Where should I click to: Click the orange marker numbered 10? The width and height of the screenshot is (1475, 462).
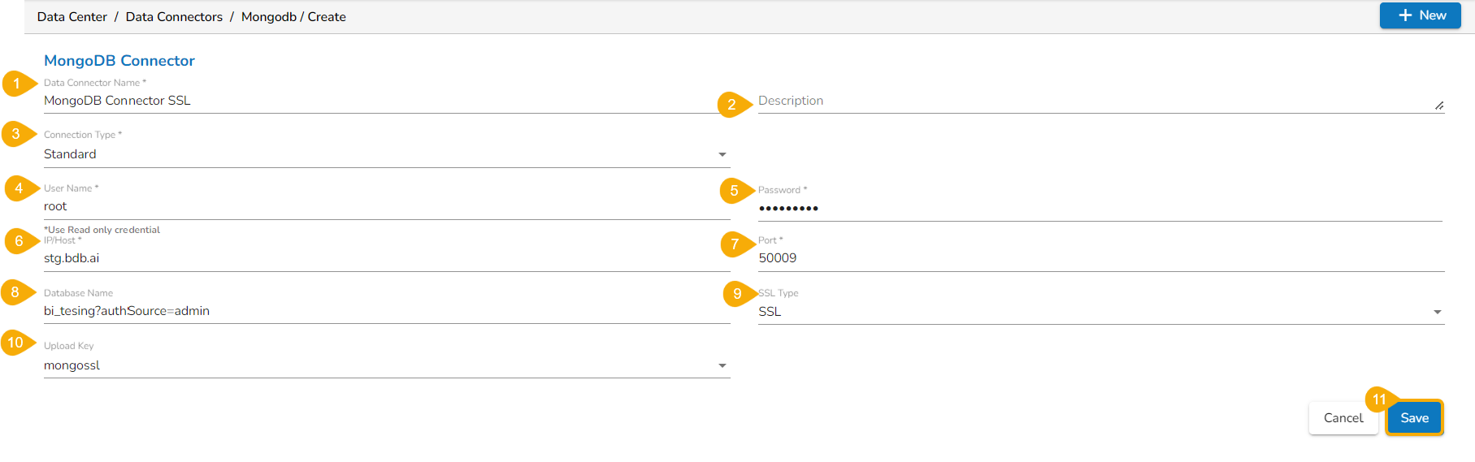pos(15,343)
